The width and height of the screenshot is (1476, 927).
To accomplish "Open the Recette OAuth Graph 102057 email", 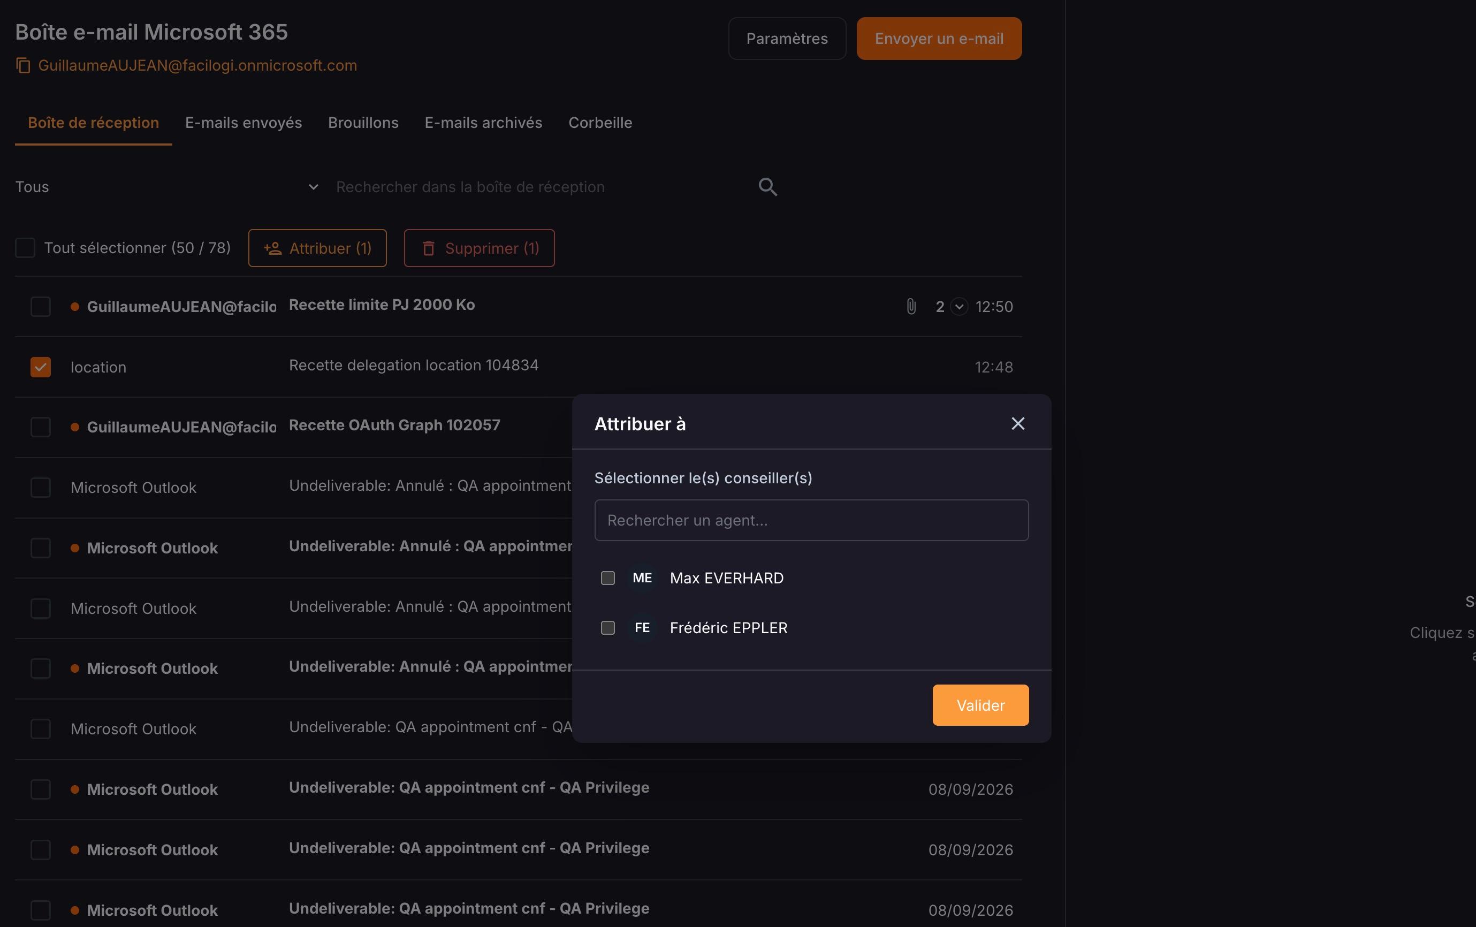I will point(395,425).
